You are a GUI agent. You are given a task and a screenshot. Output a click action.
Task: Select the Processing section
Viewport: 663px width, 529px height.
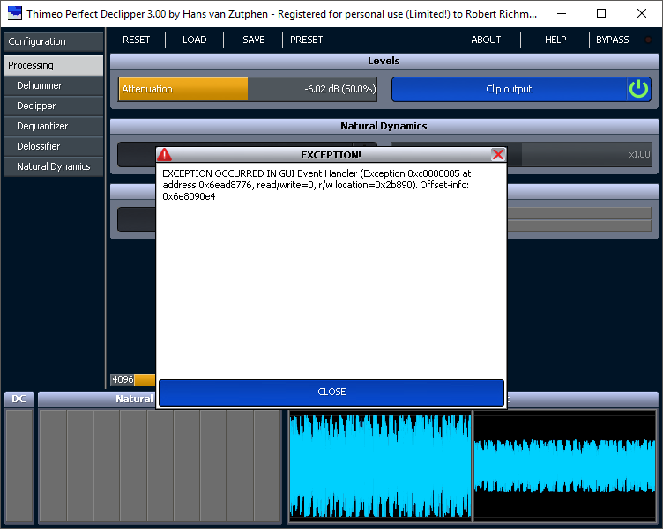tap(54, 65)
